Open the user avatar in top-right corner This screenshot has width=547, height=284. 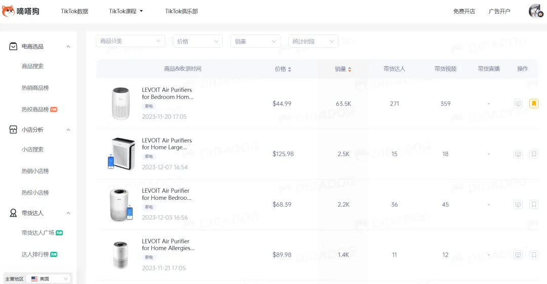(x=536, y=11)
